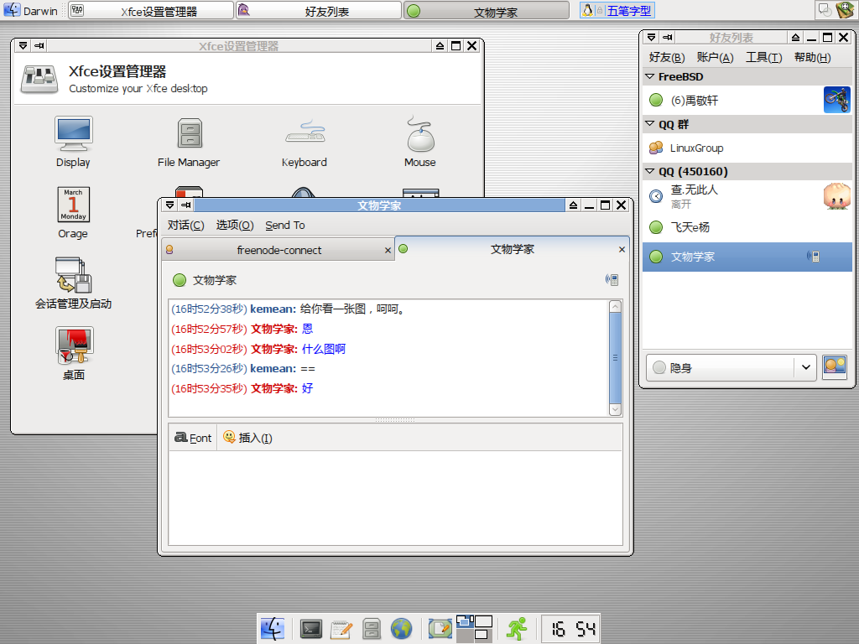The width and height of the screenshot is (859, 644).
Task: Open the 好友 menu in buddy list
Action: 667,58
